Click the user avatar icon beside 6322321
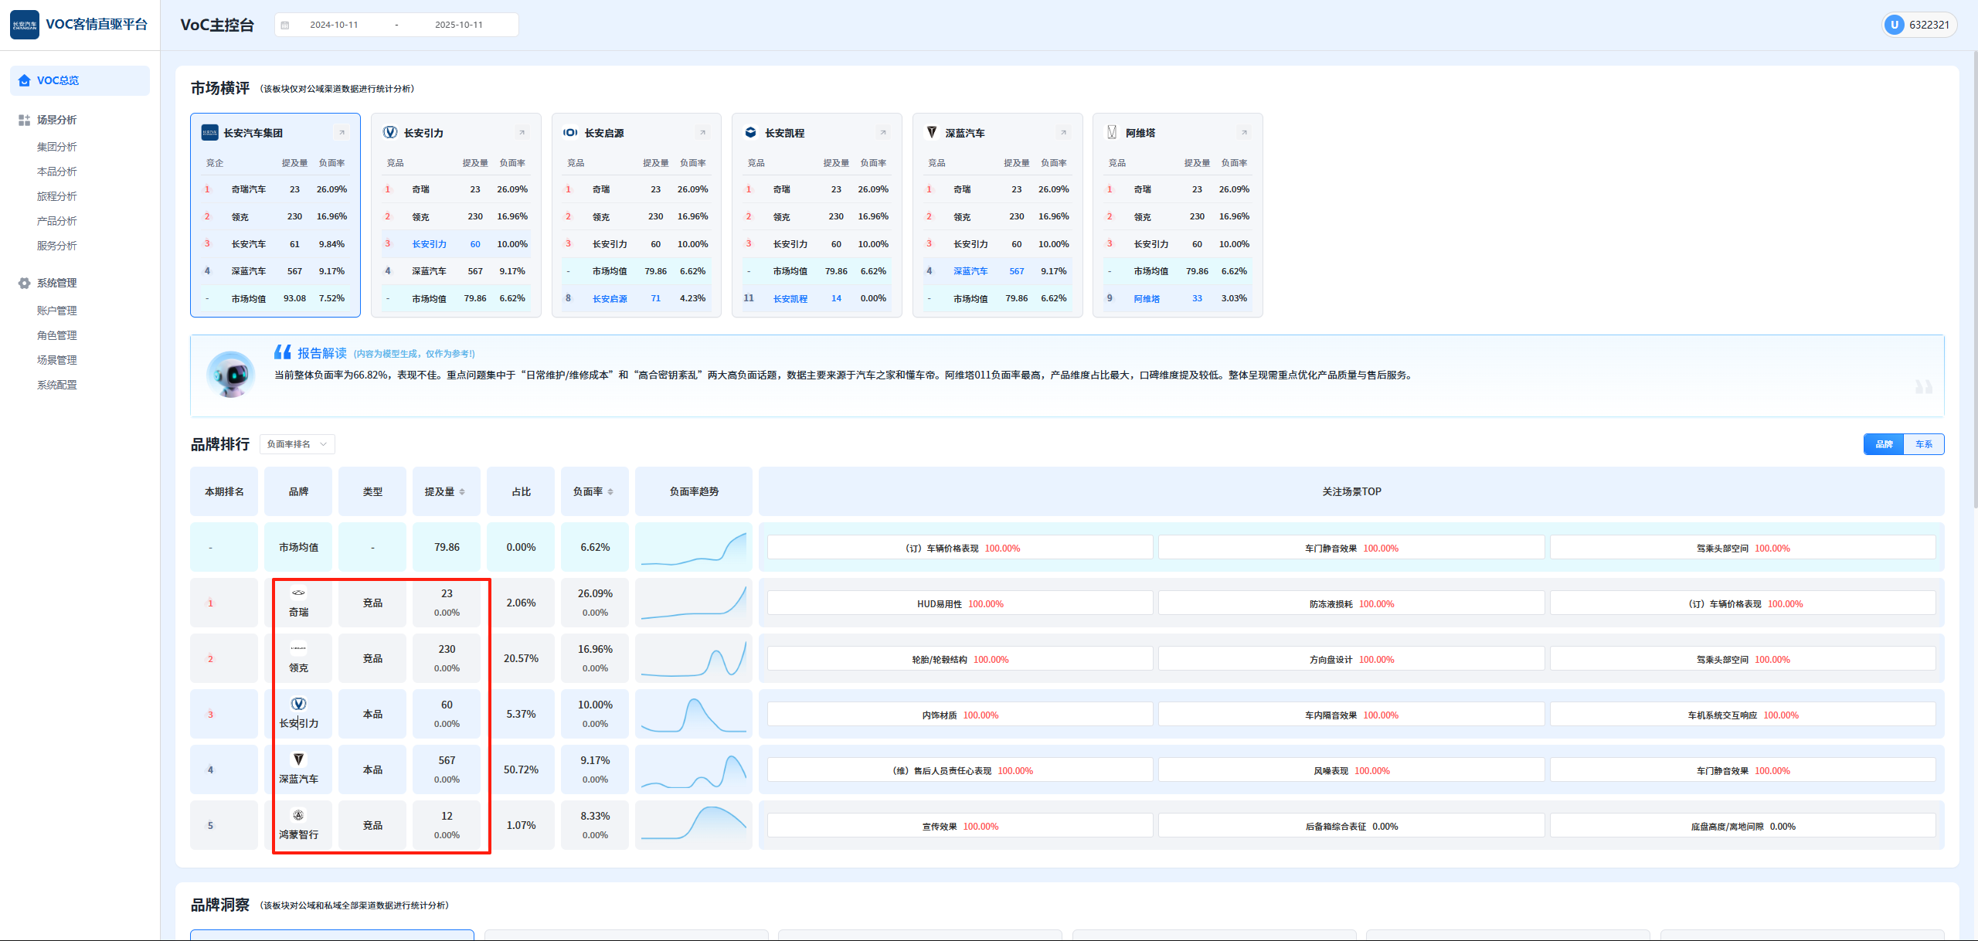Image resolution: width=1978 pixels, height=941 pixels. click(1894, 25)
